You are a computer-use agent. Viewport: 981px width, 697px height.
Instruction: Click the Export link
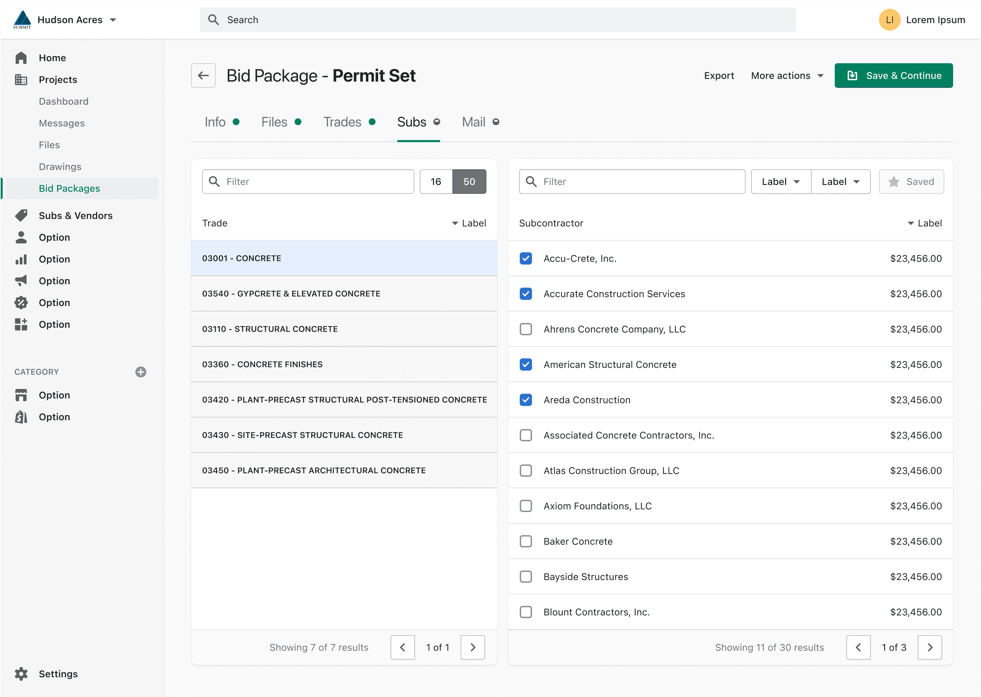click(x=719, y=75)
